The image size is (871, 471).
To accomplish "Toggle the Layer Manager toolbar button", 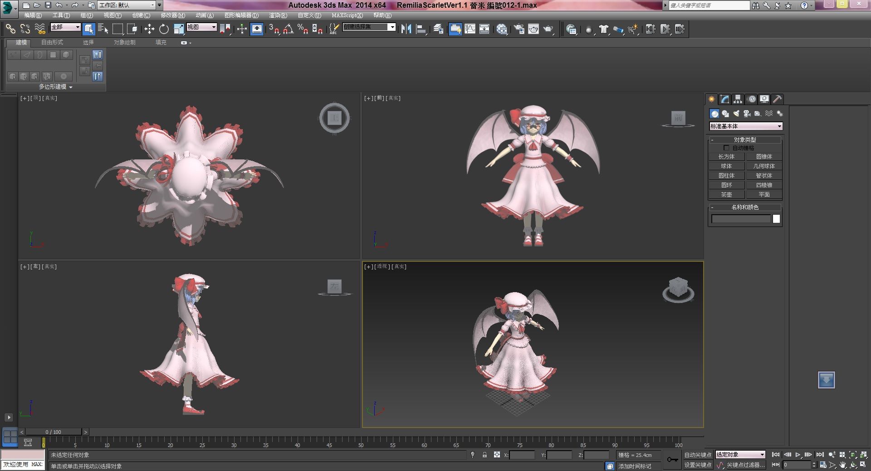I will pyautogui.click(x=438, y=29).
